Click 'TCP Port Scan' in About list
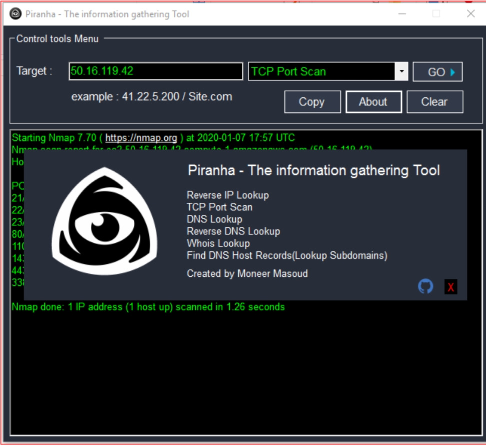The image size is (486, 447). coord(220,207)
